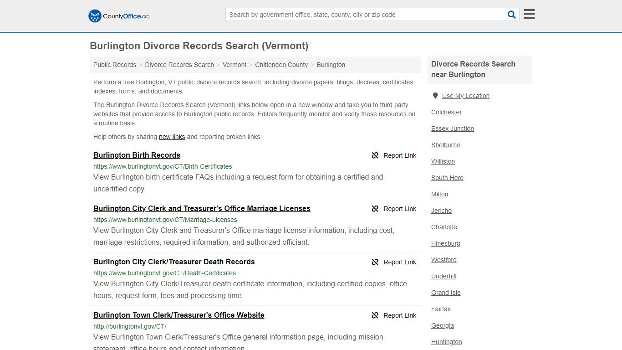
Task: Open Town Clerk/Treasurer's Office Website link
Action: 179,315
